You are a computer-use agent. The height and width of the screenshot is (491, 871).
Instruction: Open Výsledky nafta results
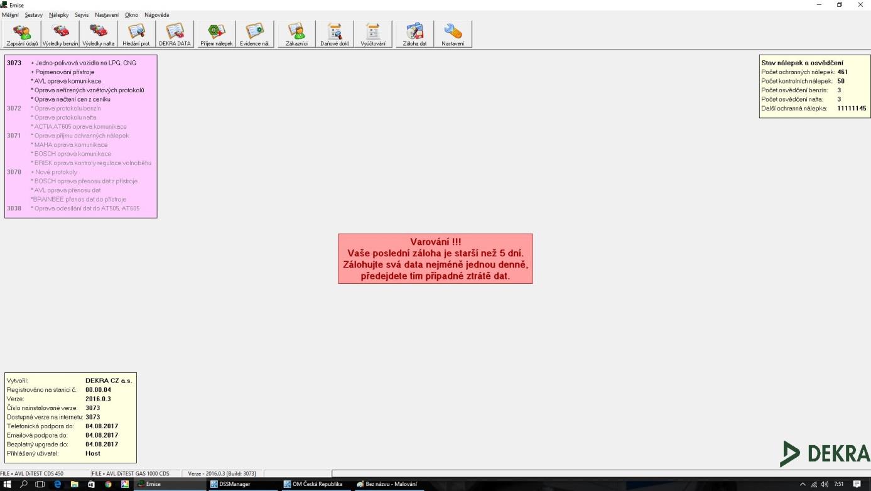[x=99, y=35]
